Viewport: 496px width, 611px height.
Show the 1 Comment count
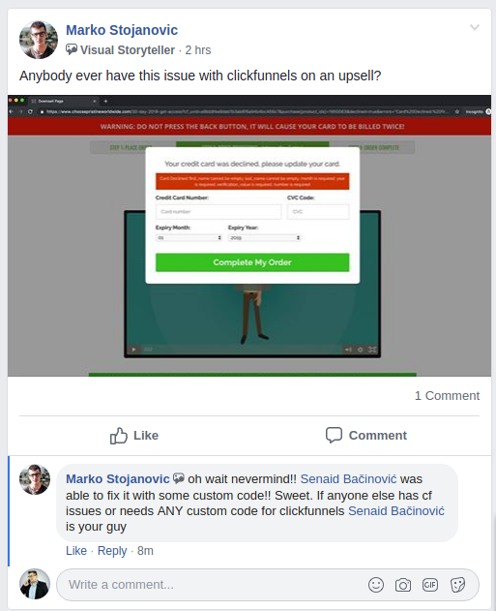[447, 395]
